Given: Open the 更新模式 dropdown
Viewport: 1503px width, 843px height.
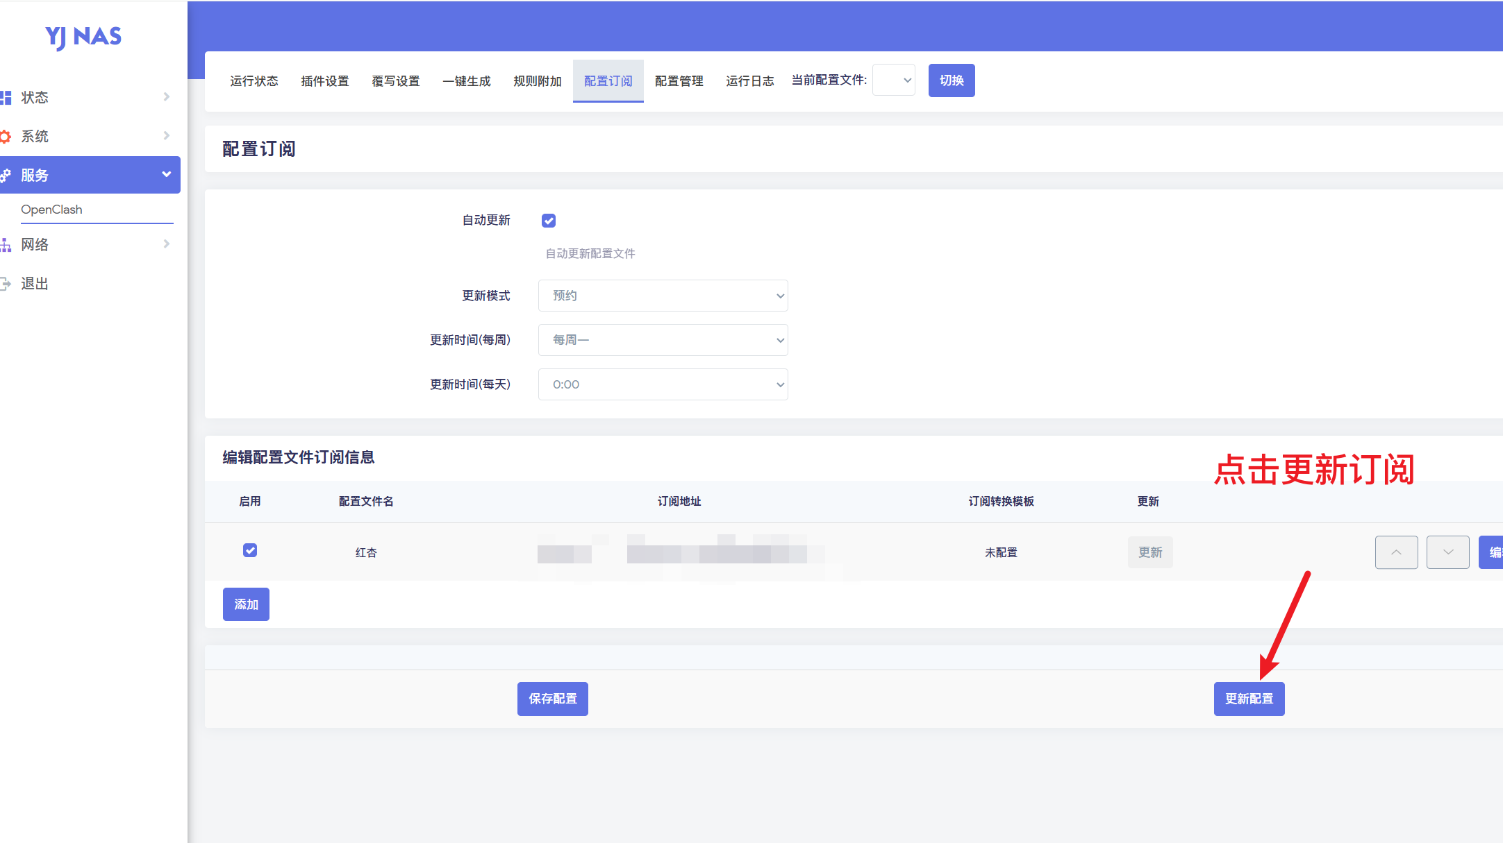Looking at the screenshot, I should pyautogui.click(x=663, y=296).
